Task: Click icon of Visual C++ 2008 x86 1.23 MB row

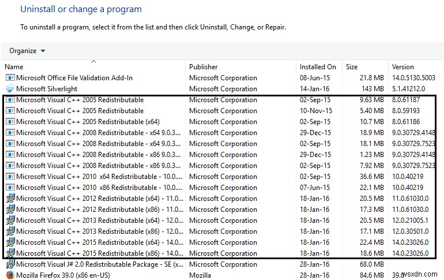Action: [x=10, y=155]
